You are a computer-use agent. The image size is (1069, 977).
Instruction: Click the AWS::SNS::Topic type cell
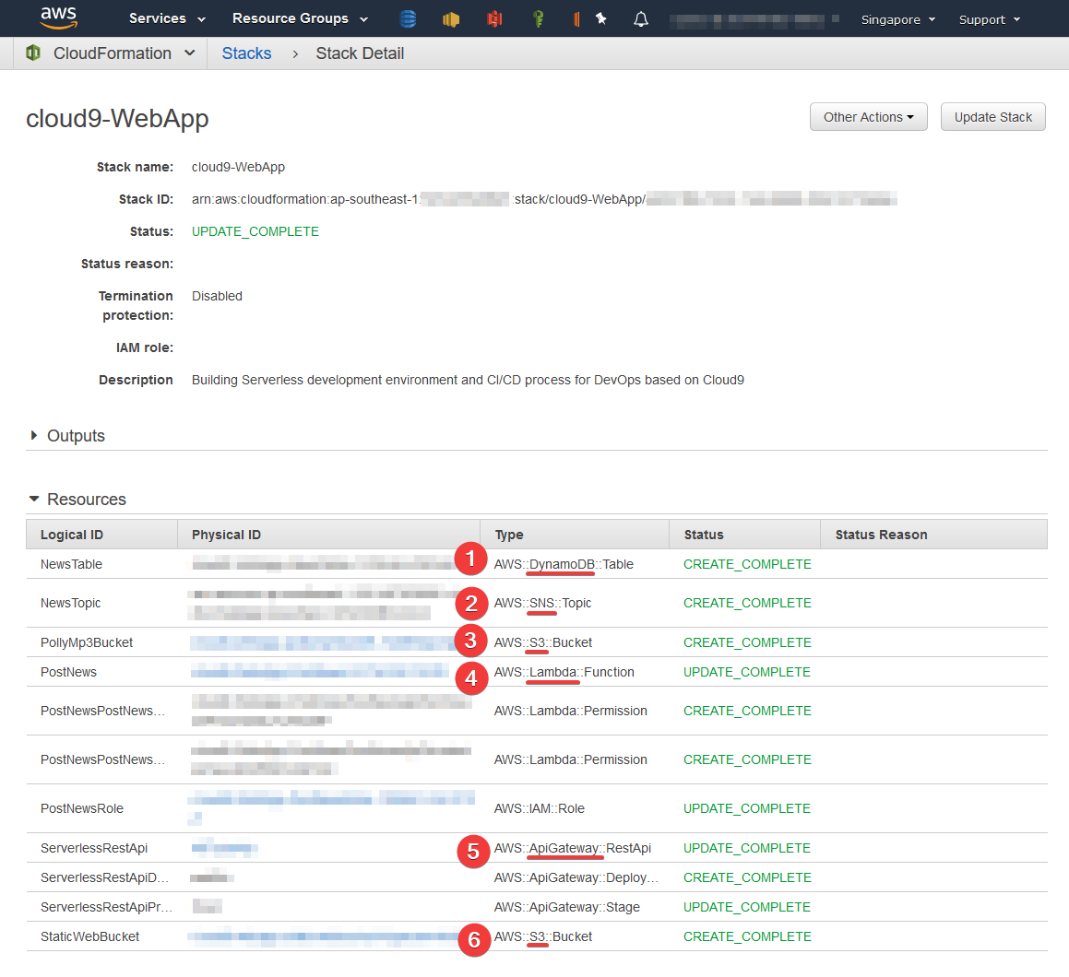(542, 603)
